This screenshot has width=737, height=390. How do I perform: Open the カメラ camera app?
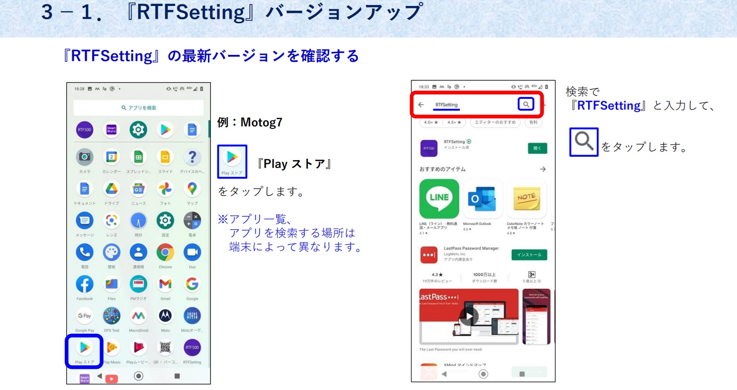tap(85, 157)
